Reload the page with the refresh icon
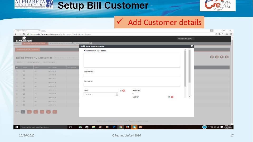Viewport: 253px width, 142px height. tap(24, 34)
